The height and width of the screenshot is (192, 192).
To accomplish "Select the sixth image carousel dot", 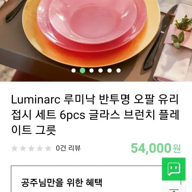I will 118,70.
